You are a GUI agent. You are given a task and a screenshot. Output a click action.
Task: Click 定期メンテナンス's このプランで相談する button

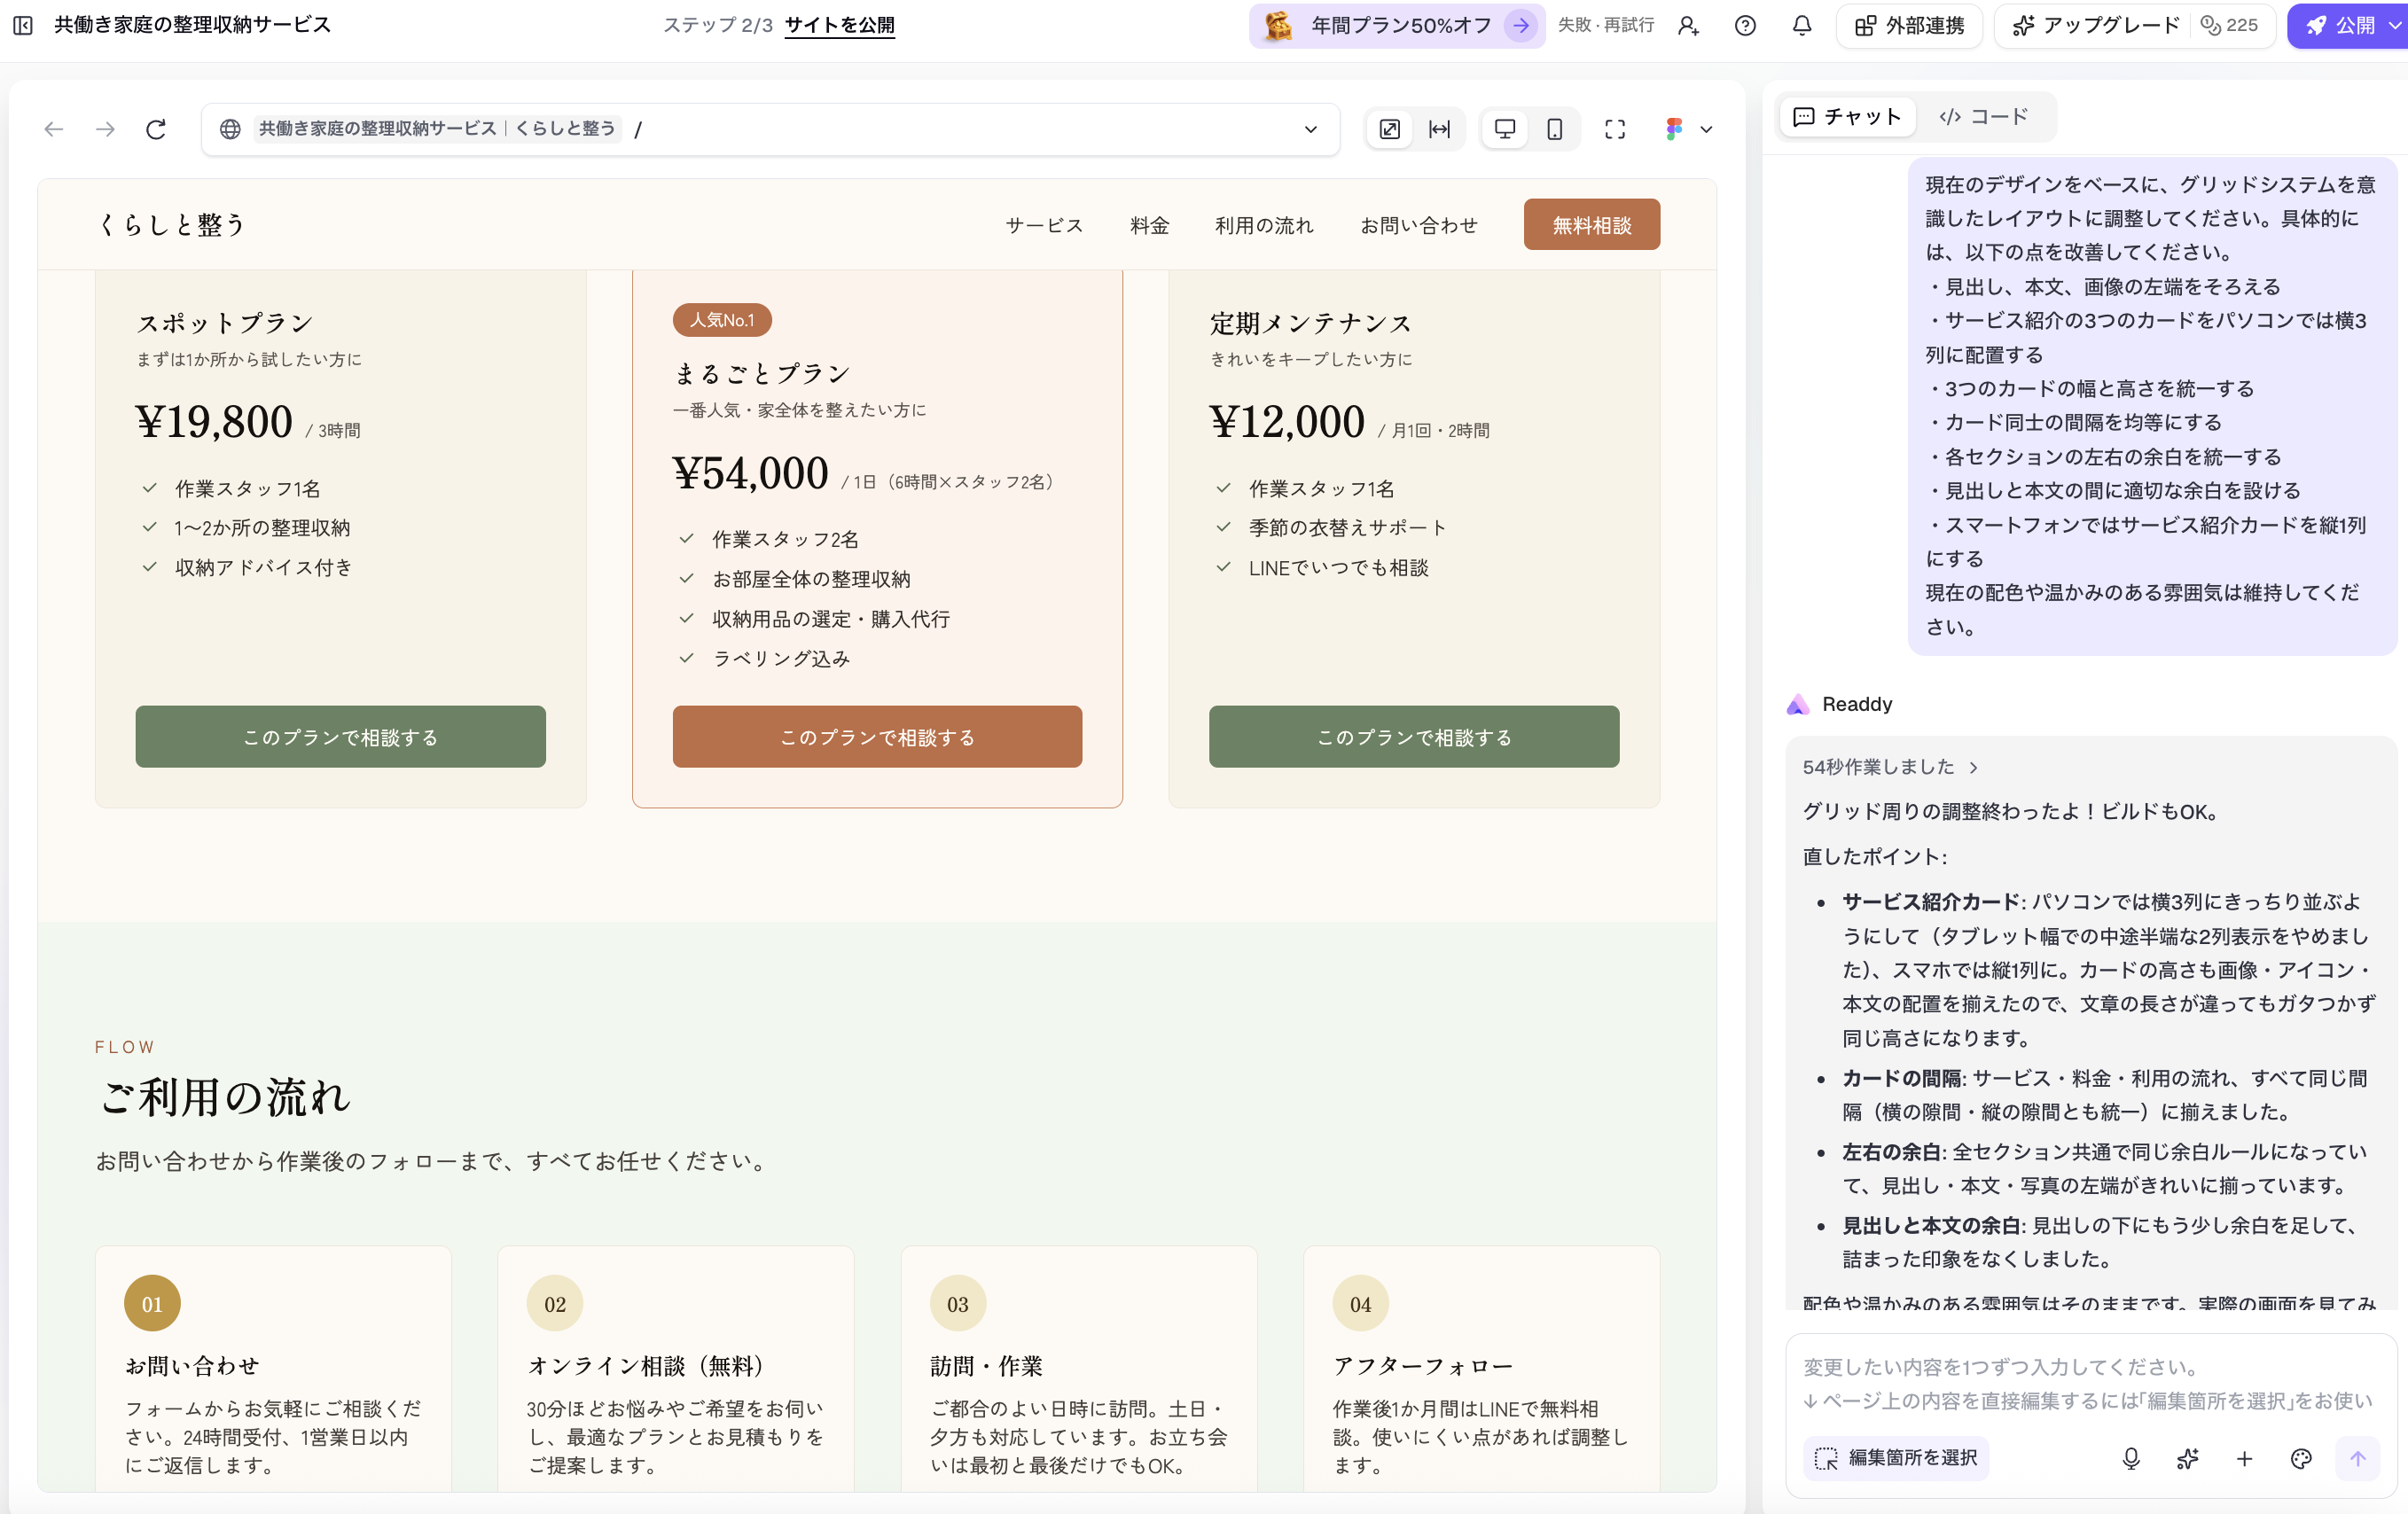point(1414,737)
